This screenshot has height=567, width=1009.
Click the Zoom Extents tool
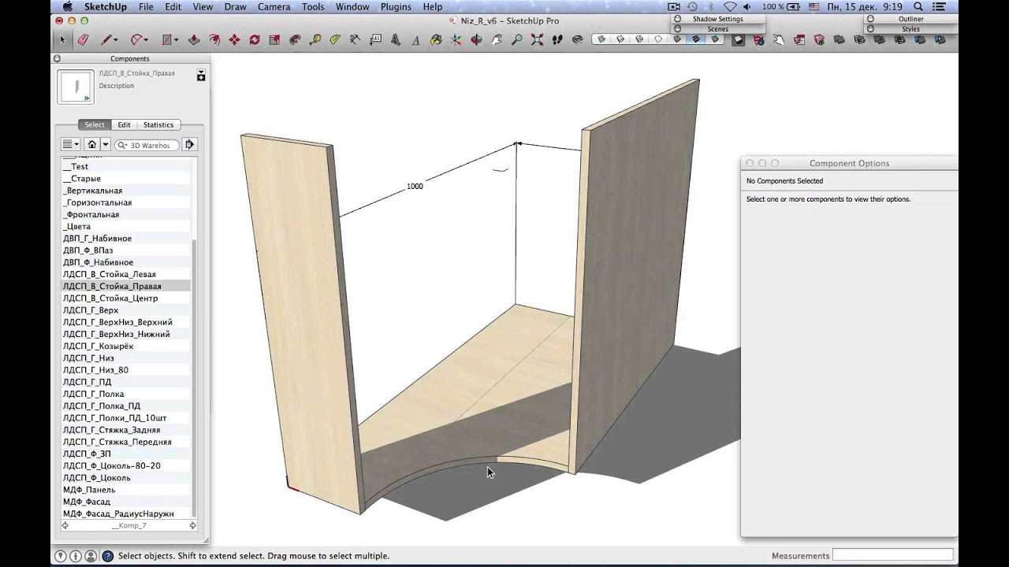[x=537, y=39]
